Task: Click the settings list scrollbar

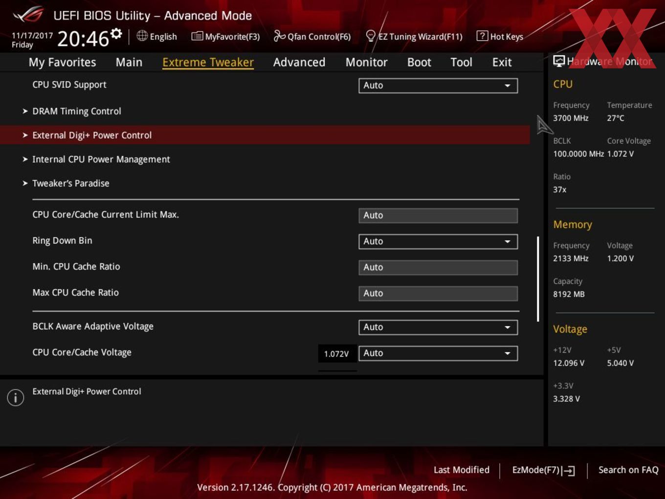Action: click(538, 279)
